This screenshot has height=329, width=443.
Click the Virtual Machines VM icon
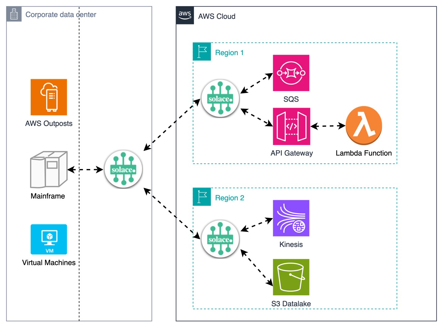49,239
